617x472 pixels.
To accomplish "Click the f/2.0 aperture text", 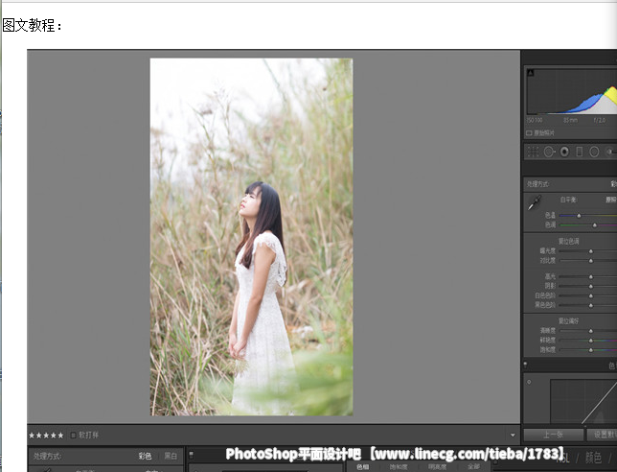I will pos(600,120).
